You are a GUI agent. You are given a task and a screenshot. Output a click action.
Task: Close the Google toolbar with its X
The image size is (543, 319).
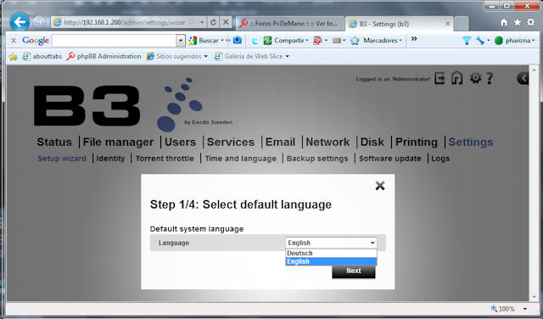(14, 41)
